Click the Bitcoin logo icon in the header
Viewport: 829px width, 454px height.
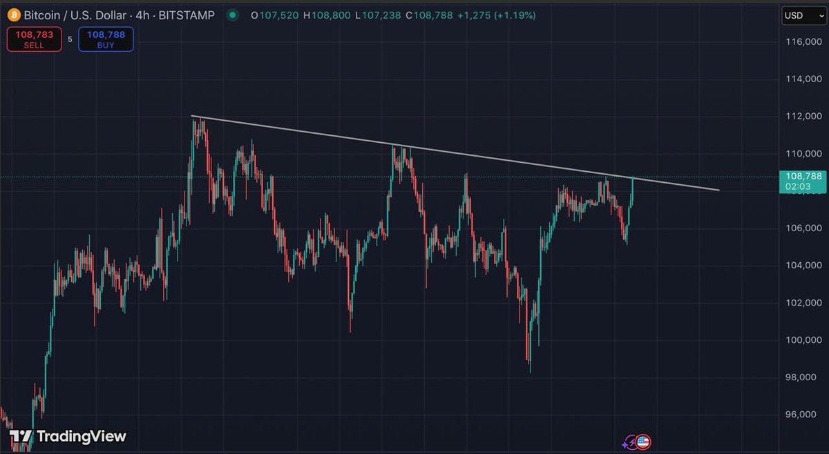coord(14,14)
